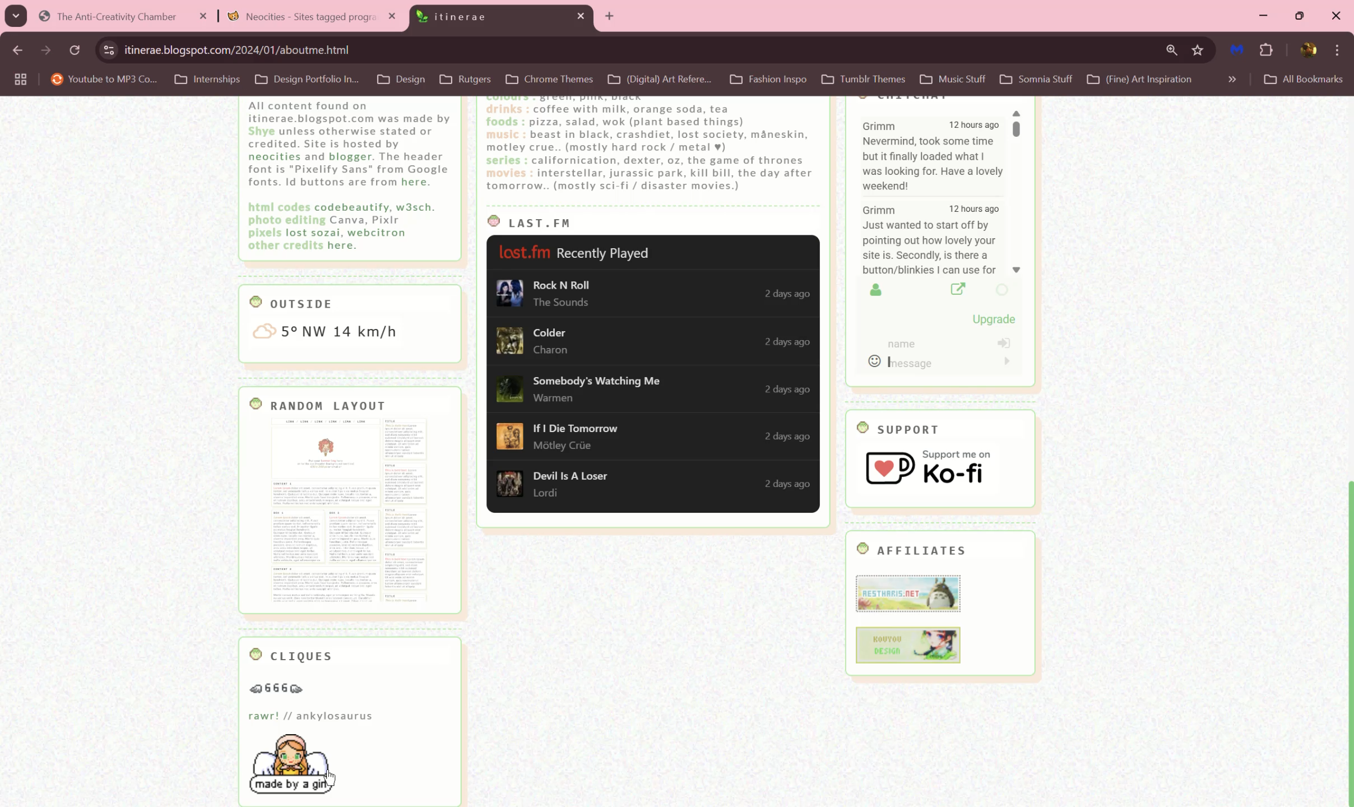Follow the blogger link
The width and height of the screenshot is (1354, 807).
[350, 156]
